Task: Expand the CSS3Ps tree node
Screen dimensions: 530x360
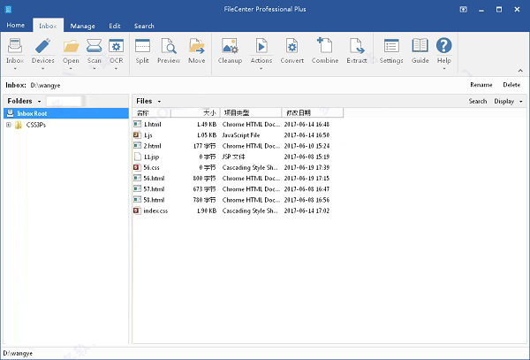Action: click(x=9, y=125)
